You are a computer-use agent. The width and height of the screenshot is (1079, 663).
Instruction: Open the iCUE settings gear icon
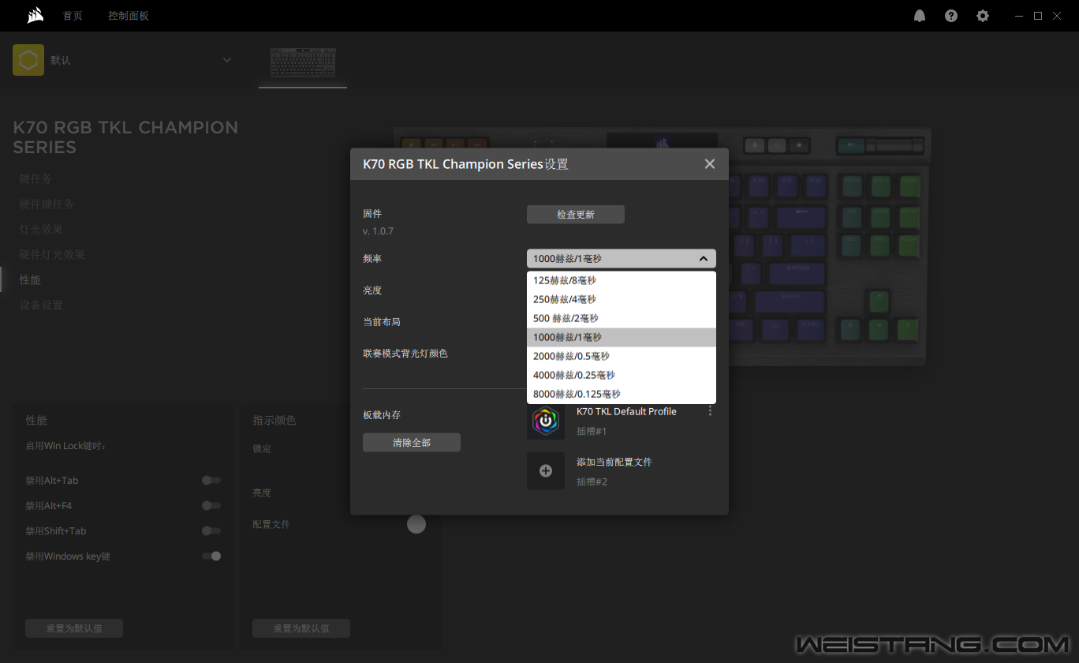[x=983, y=16]
